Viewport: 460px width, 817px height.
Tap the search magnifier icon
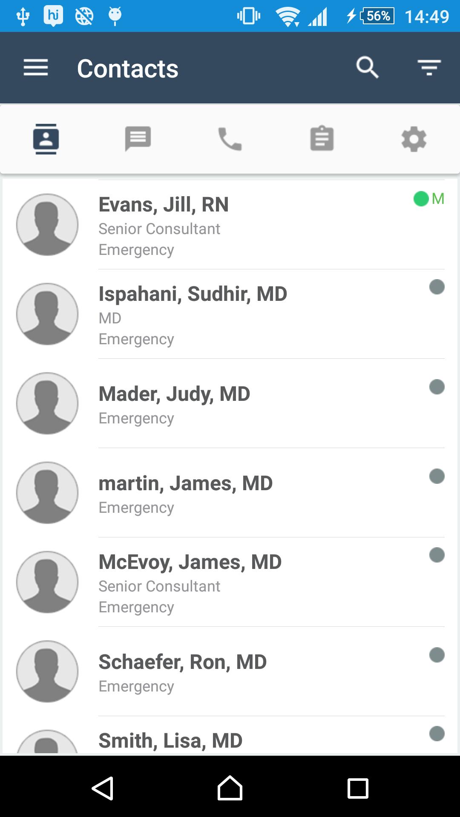(367, 68)
